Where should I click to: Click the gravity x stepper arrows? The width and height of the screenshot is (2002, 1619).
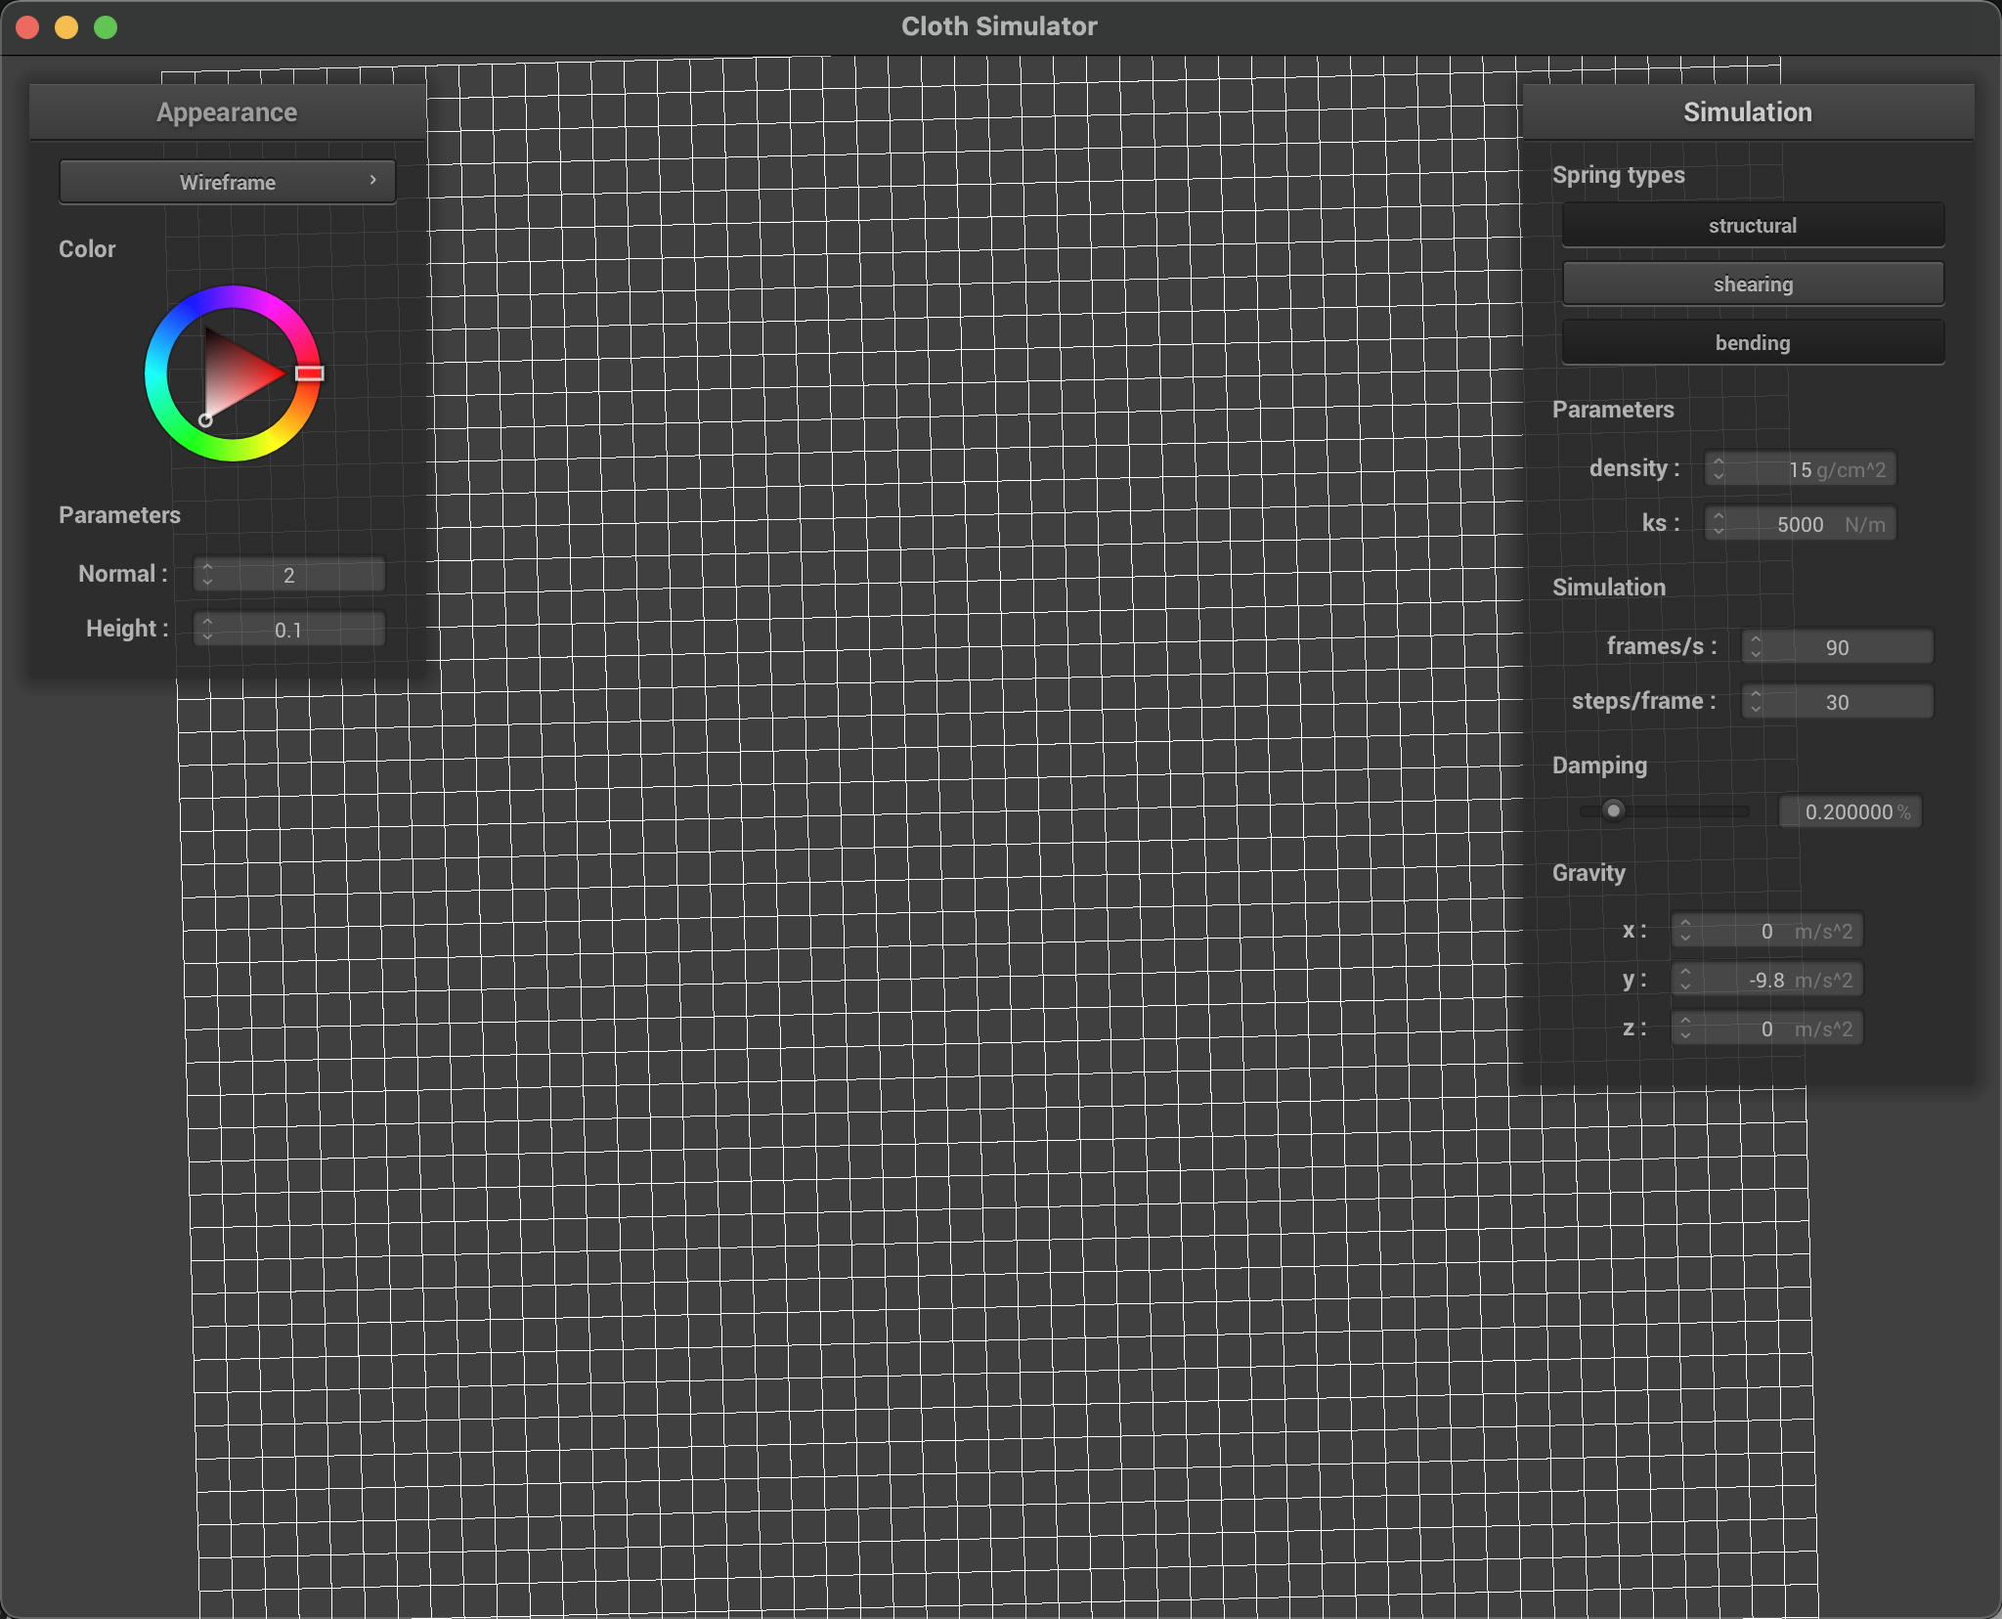[x=1685, y=931]
